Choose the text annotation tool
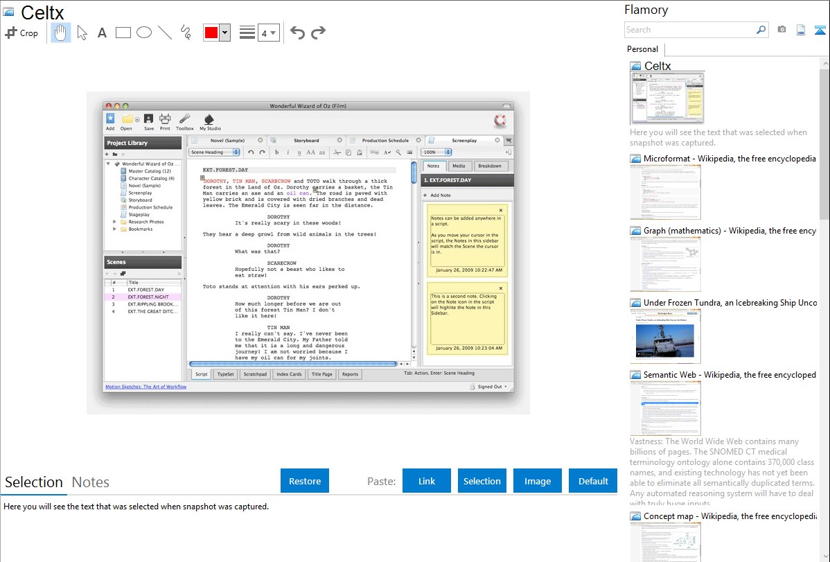This screenshot has height=562, width=830. point(102,33)
